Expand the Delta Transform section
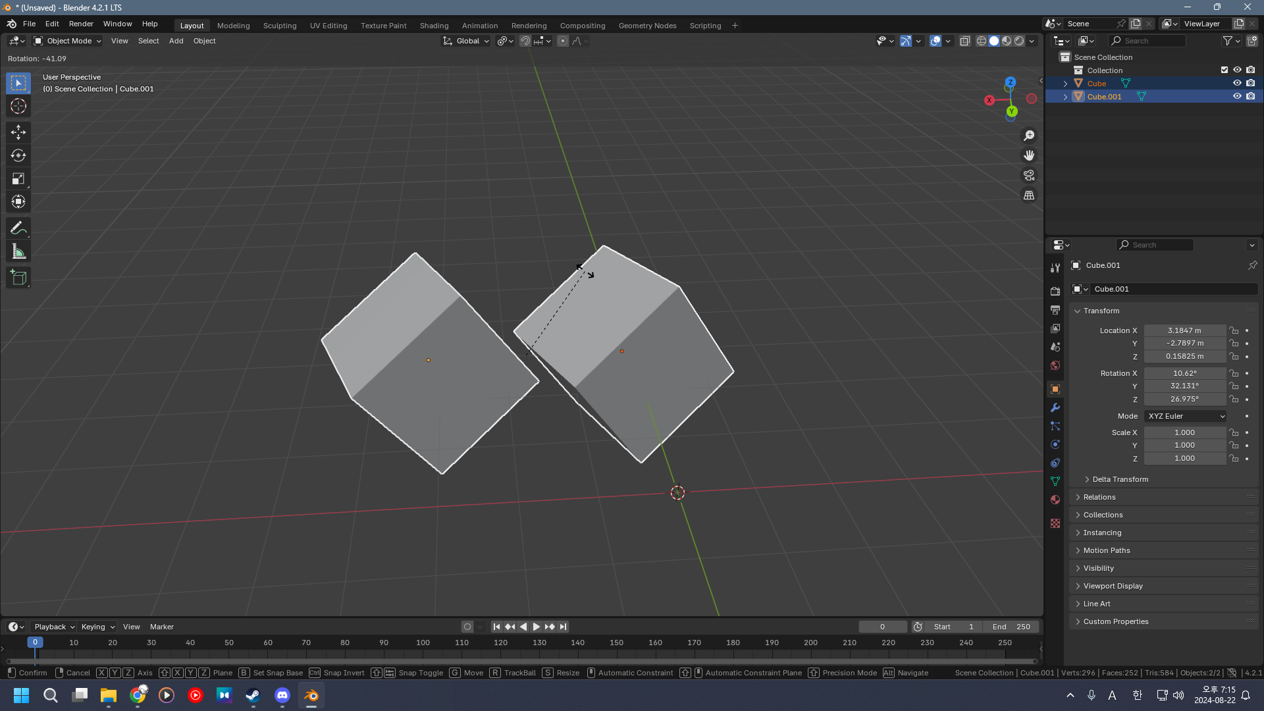The image size is (1264, 711). (x=1120, y=479)
